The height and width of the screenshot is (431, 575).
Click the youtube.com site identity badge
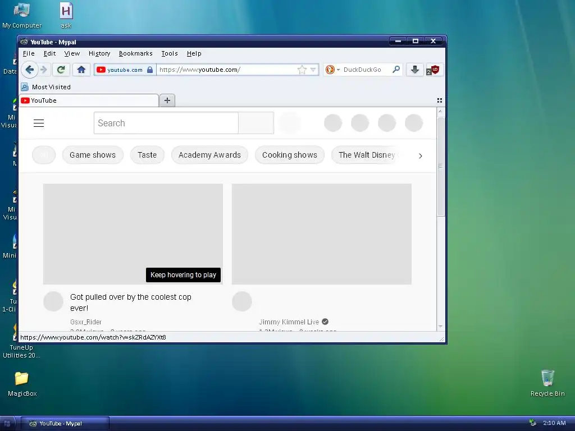tap(125, 70)
